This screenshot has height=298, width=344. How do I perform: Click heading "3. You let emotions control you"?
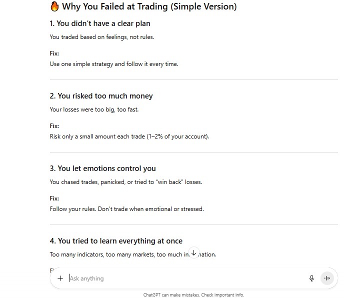point(102,168)
